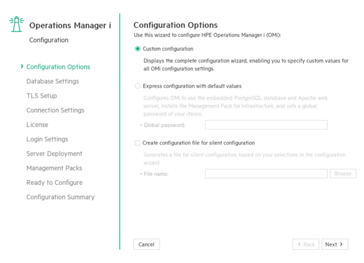
Task: Go Back to the previous step
Action: coord(306,245)
